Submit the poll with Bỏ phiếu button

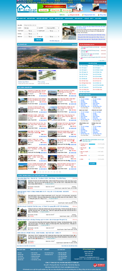(x=93, y=164)
